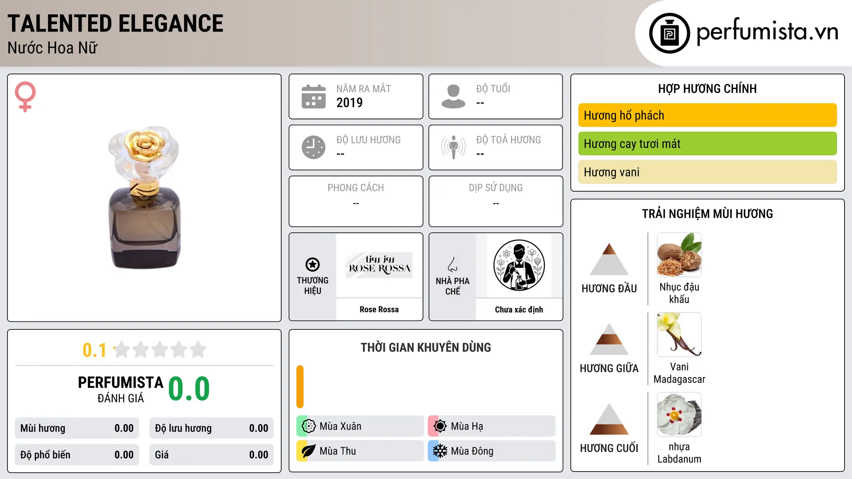The image size is (852, 479).
Task: Click the calendar icon beside Năm ra mắt
Action: (314, 96)
